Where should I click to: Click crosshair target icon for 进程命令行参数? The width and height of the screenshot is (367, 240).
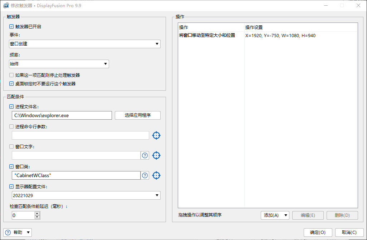156,135
